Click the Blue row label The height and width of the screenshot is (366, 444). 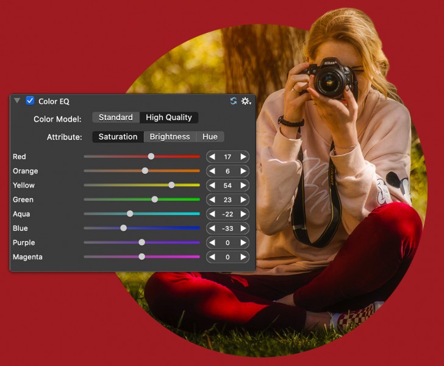[x=20, y=228]
